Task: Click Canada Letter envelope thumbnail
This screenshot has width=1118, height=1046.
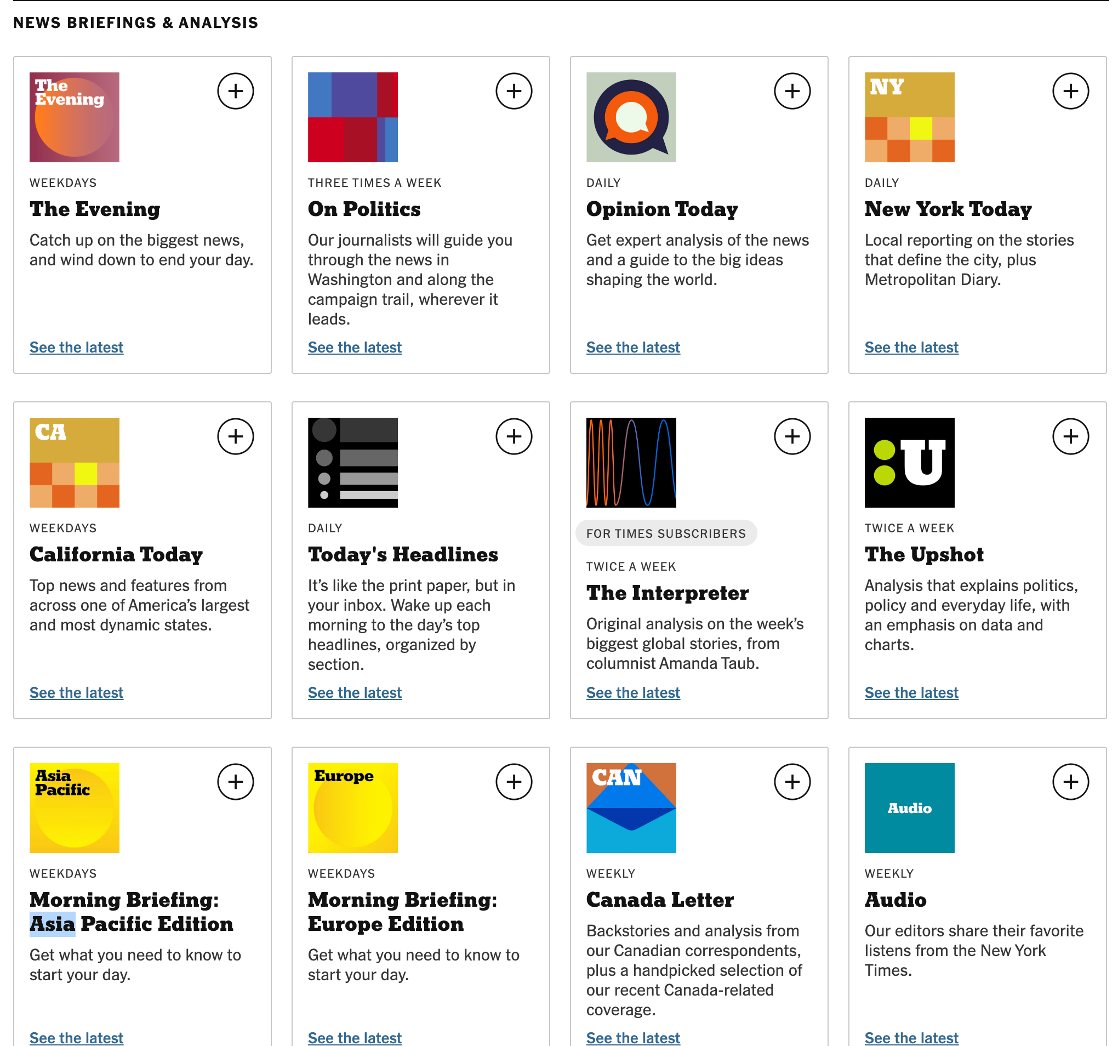Action: click(631, 808)
